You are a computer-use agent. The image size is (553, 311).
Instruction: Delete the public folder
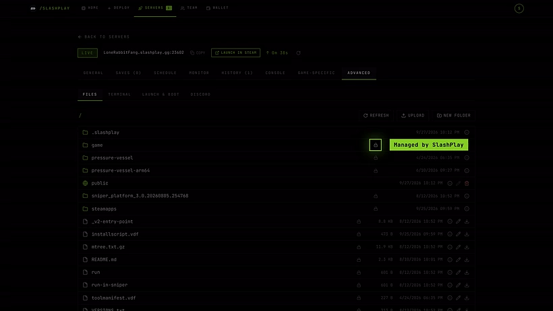[467, 183]
